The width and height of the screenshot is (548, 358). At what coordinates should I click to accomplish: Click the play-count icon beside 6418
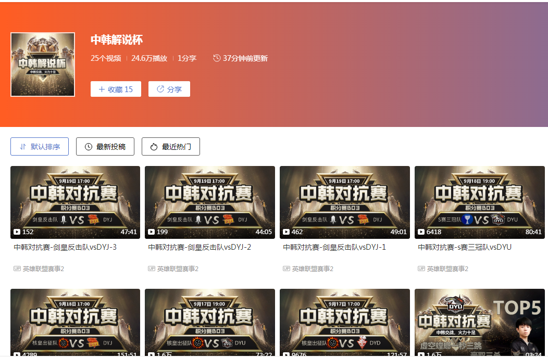click(x=421, y=232)
